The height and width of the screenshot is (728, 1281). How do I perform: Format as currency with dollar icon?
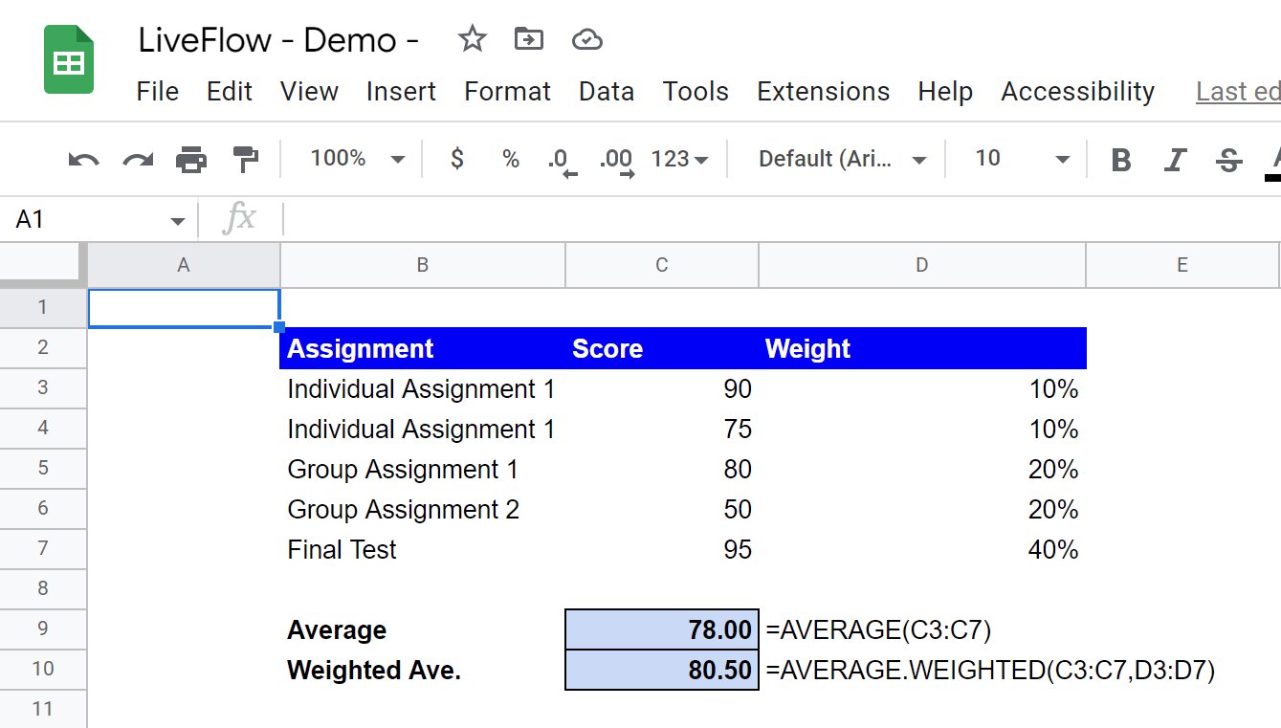point(457,159)
